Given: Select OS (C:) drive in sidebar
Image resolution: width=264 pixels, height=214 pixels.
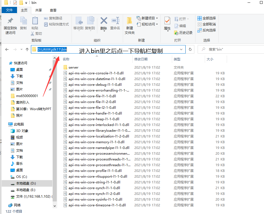Looking at the screenshot, I should [x=19, y=177].
